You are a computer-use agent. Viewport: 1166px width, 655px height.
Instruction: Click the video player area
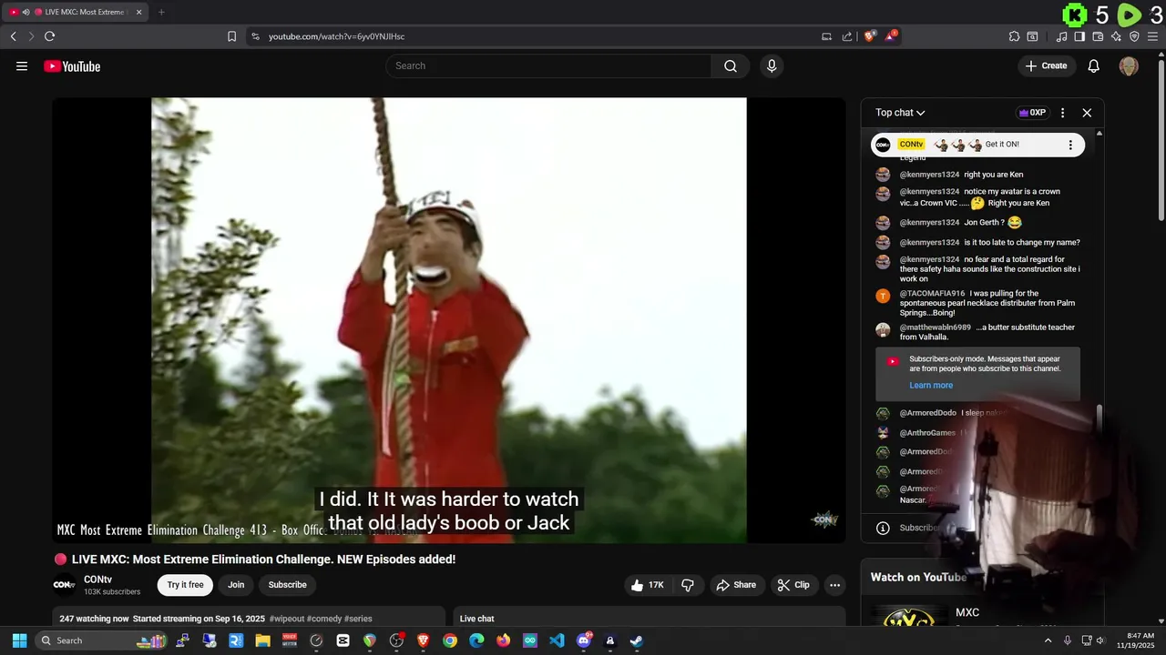449,320
